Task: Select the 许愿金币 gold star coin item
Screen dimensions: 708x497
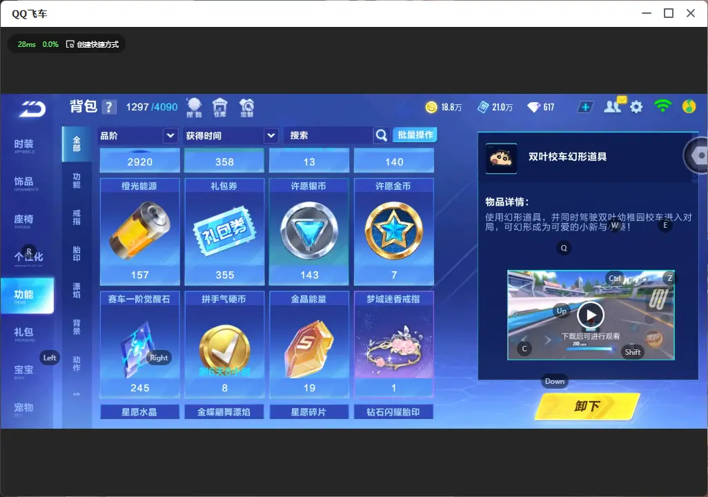Action: 394,232
